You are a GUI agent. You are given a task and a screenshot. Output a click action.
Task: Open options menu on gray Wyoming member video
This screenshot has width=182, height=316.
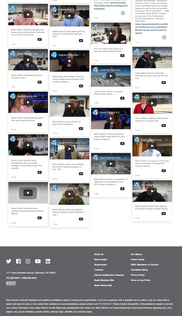(x=43, y=187)
